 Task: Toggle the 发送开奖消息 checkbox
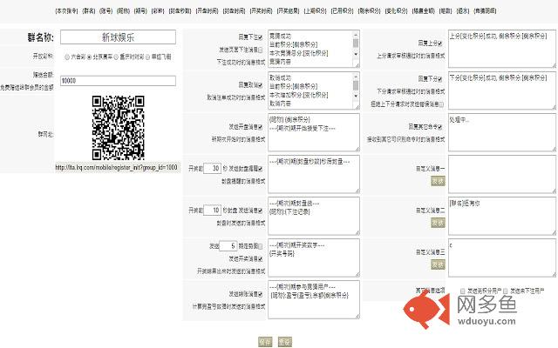tap(261, 259)
